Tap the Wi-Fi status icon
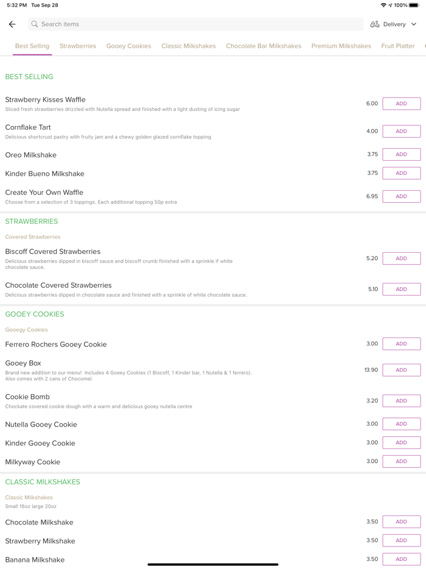Screen dimensions: 426x569 [x=383, y=5]
